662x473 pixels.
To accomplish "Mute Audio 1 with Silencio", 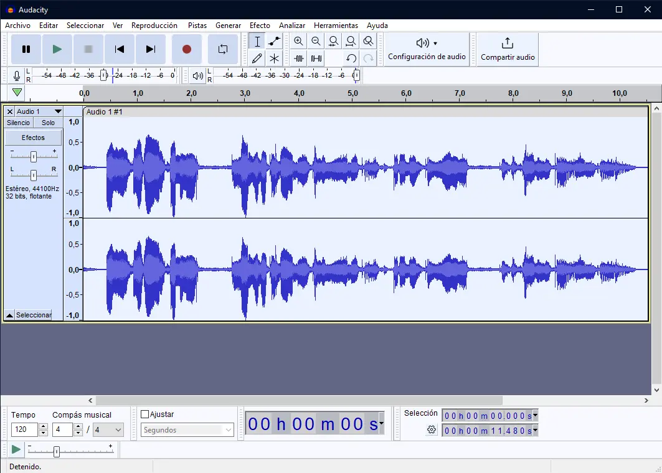I will point(17,123).
